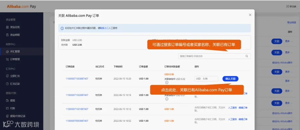The image size is (300, 130).
Task: Open order link 11000007100388​7407
Action: pyautogui.click(x=77, y=79)
